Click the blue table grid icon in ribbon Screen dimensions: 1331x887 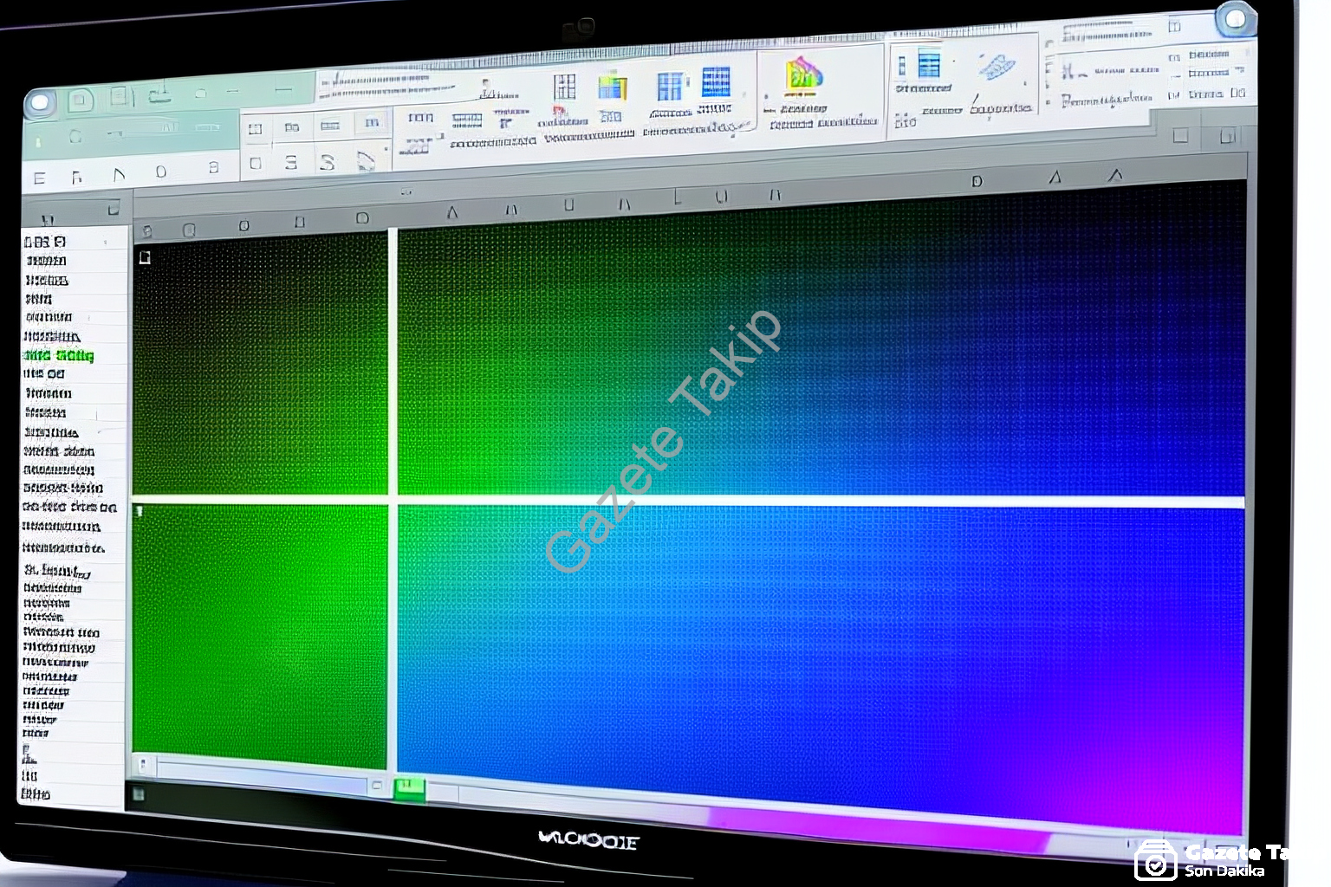pos(716,83)
